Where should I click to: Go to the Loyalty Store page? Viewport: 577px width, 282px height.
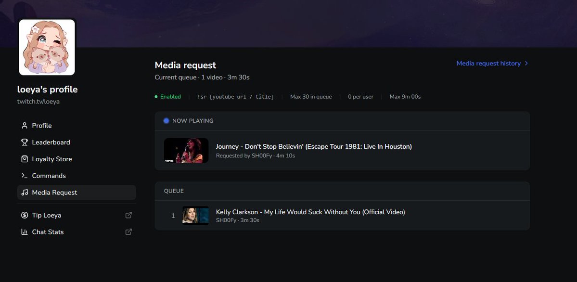coord(77,159)
